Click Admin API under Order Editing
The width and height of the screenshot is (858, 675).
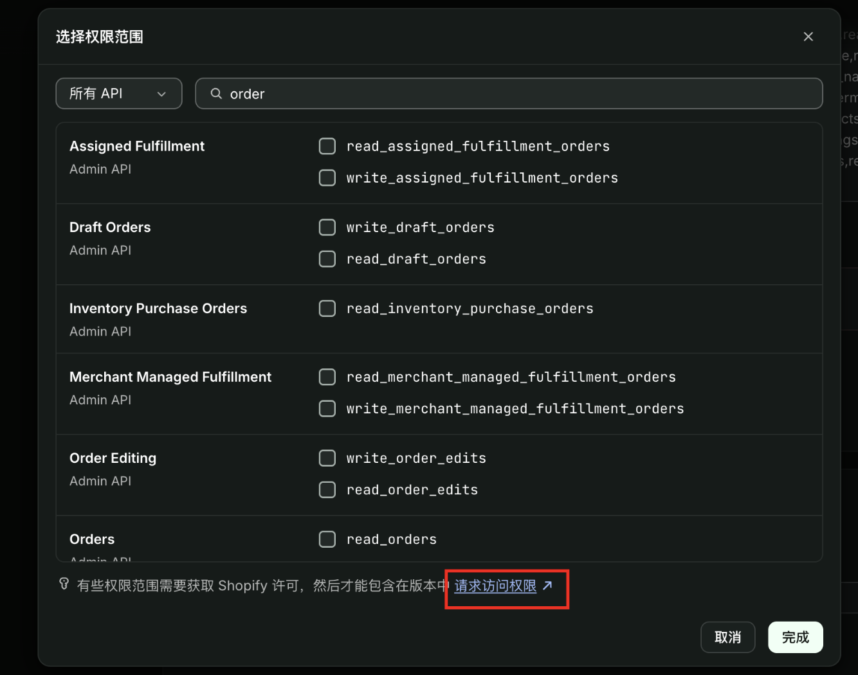point(100,481)
